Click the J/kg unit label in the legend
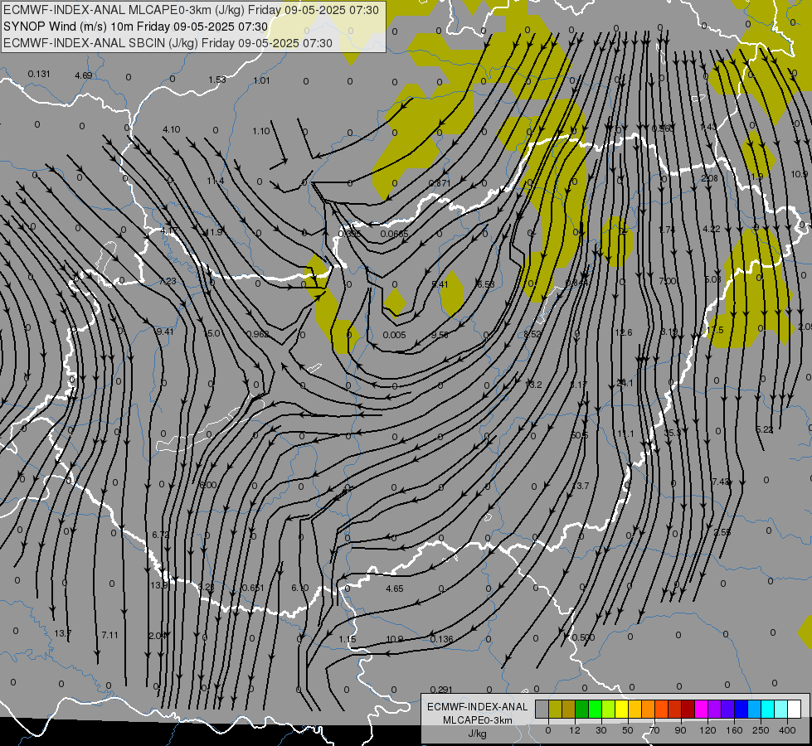812x746 pixels. click(478, 734)
